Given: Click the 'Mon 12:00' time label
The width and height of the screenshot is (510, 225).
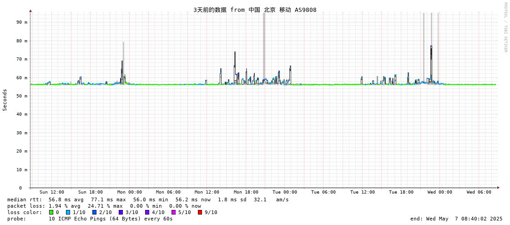Looking at the screenshot, I should [x=207, y=192].
